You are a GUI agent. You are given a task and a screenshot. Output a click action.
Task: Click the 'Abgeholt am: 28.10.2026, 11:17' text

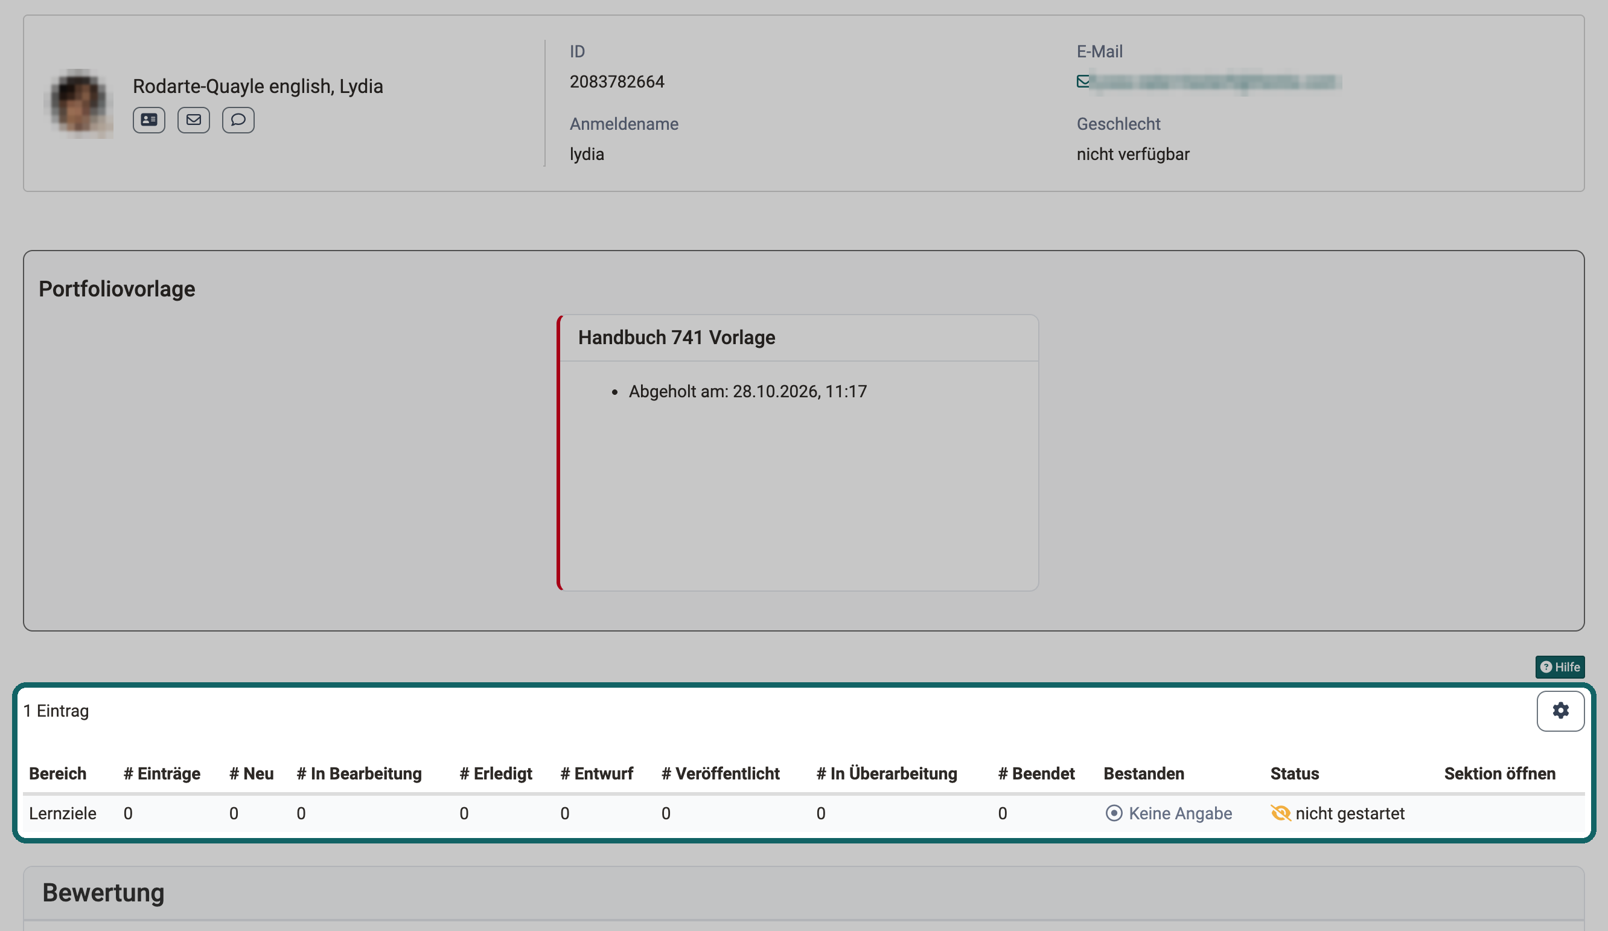click(747, 391)
